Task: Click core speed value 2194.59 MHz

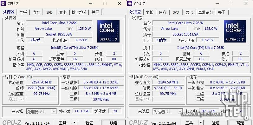Action: pos(168,82)
